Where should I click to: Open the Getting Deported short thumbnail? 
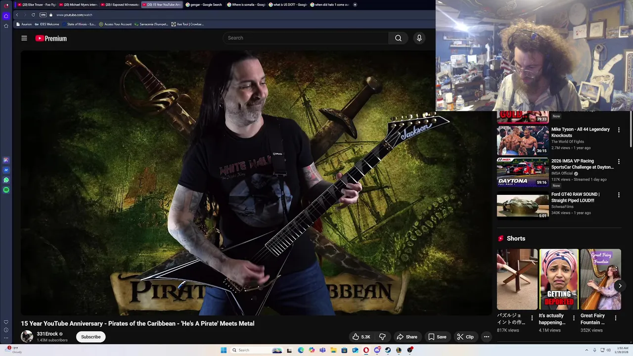point(559,279)
